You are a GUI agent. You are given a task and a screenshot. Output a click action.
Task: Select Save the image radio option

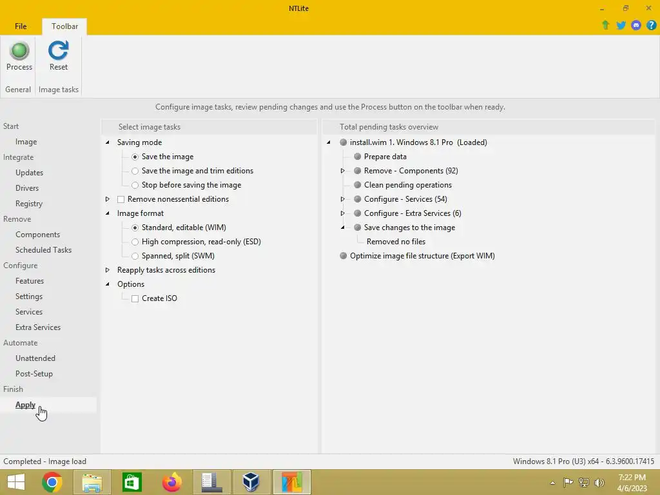pos(135,157)
